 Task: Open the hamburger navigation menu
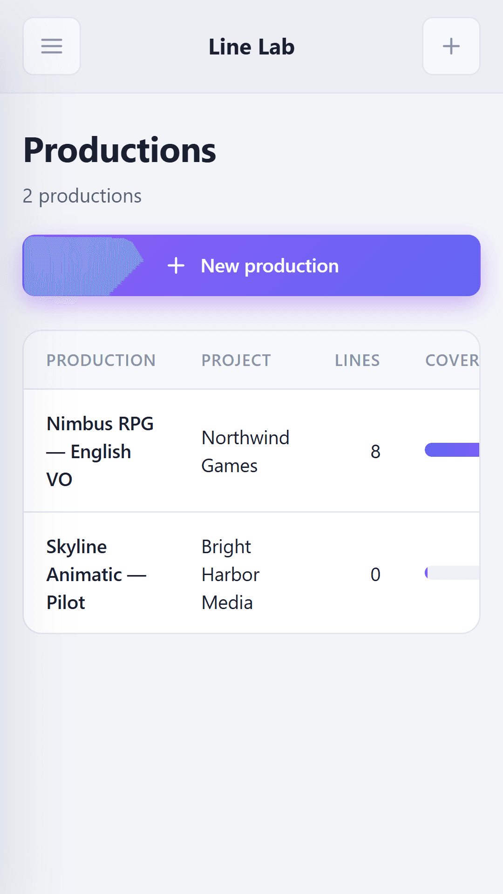coord(52,46)
